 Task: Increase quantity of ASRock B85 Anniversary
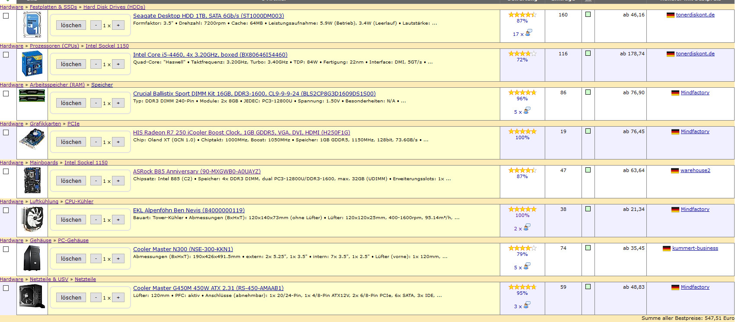tap(118, 181)
